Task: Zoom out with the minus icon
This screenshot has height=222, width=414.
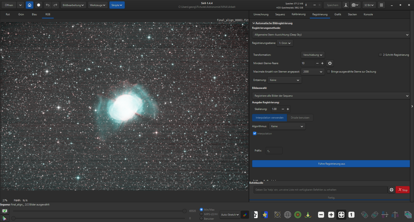Action: 321,215
